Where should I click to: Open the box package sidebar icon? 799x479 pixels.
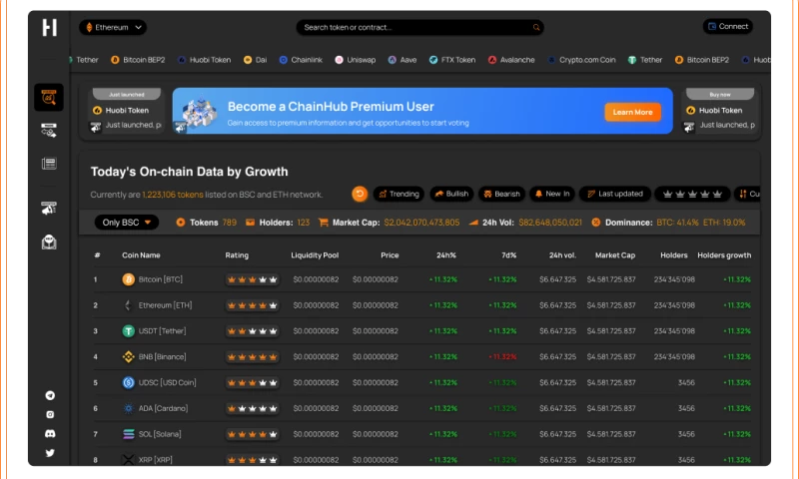click(x=49, y=241)
